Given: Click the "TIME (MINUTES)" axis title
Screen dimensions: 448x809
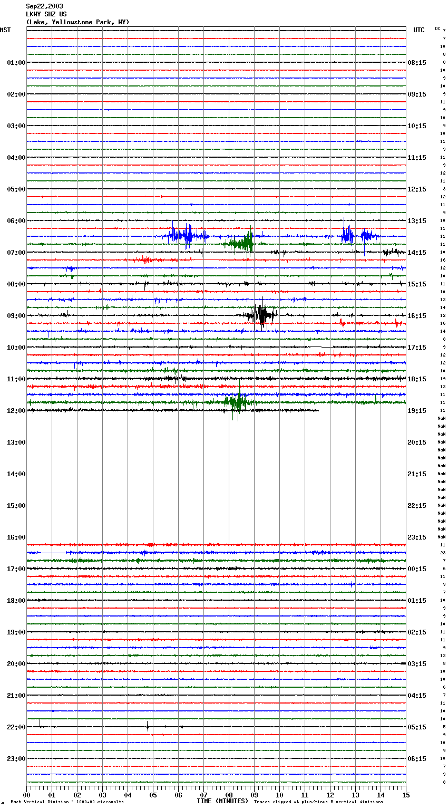Looking at the screenshot, I should point(222,801).
